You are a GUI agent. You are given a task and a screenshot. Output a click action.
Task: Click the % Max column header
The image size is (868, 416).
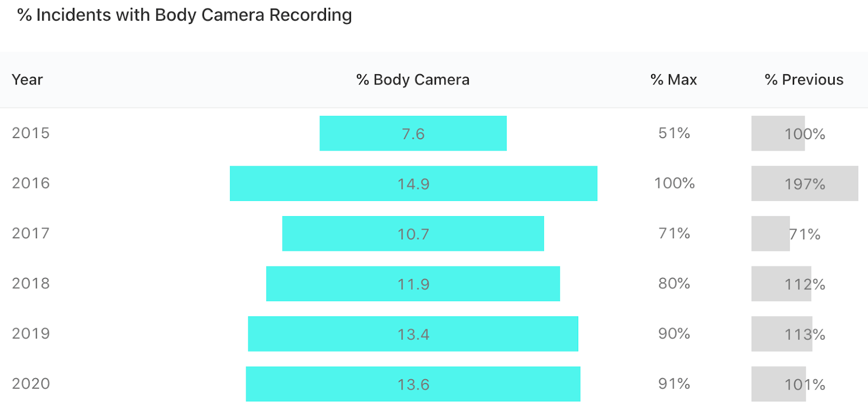[x=673, y=80]
